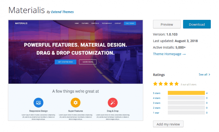Click the 'Version: 1.0.103' text
219x132 pixels.
[x=165, y=34]
